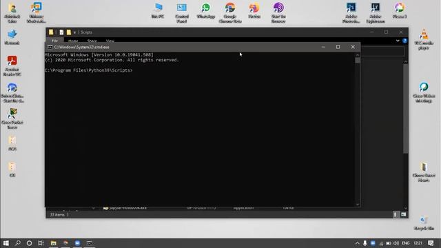441x248 pixels.
Task: Switch to Zoom on the taskbar
Action: tap(77, 243)
